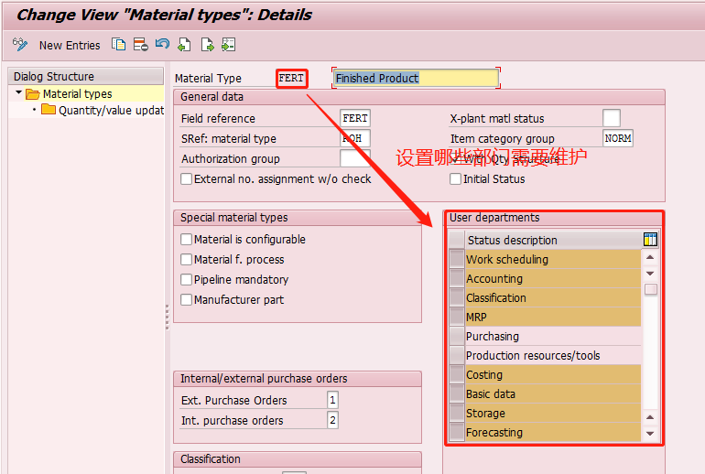
Task: Click the Undo change icon
Action: pyautogui.click(x=162, y=44)
